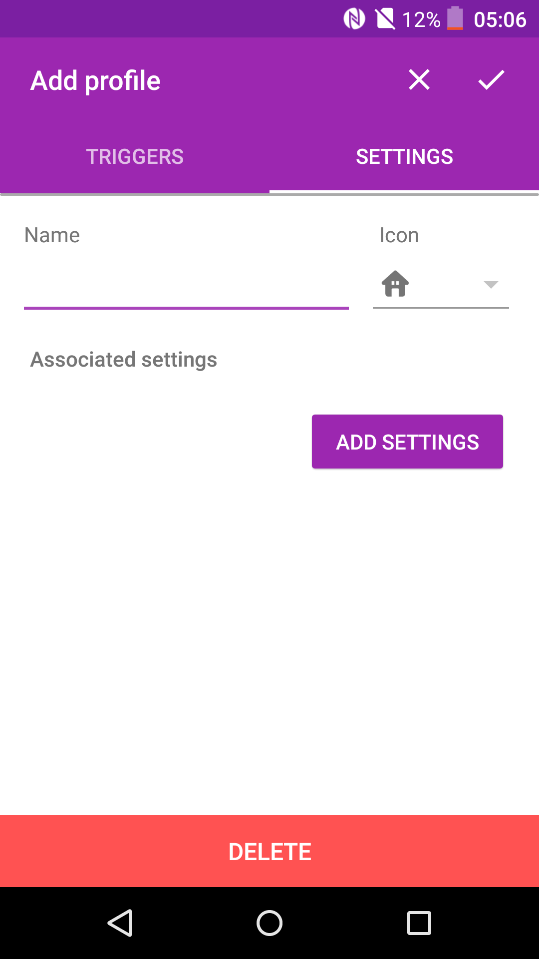
Task: Switch to the TRIGGERS tab
Action: [x=135, y=157]
